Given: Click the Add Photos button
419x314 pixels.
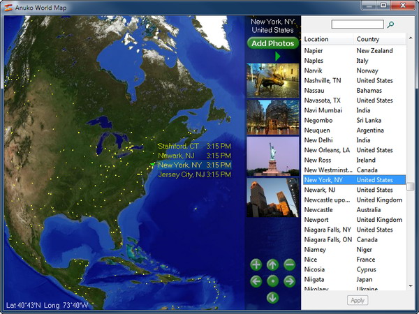Looking at the screenshot, I should pyautogui.click(x=272, y=43).
